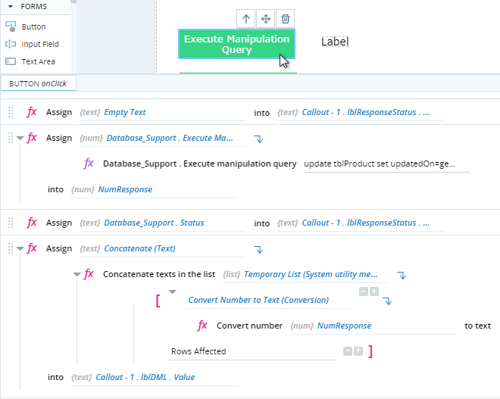Click the up arrow select-parent icon
The height and width of the screenshot is (399, 500).
246,19
